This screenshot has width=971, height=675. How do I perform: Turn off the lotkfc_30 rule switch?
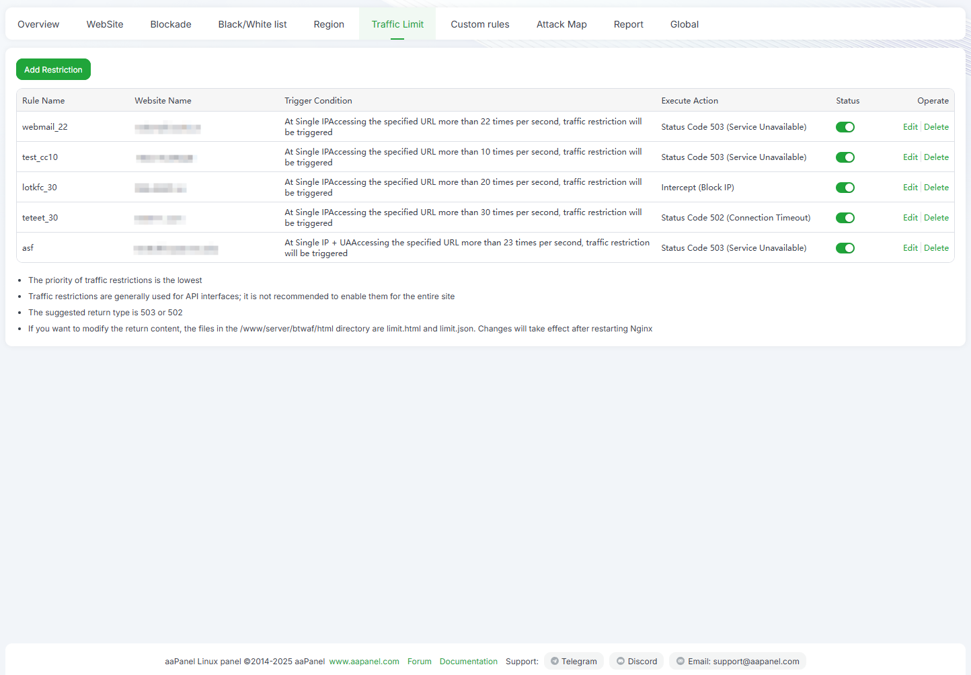pos(845,188)
